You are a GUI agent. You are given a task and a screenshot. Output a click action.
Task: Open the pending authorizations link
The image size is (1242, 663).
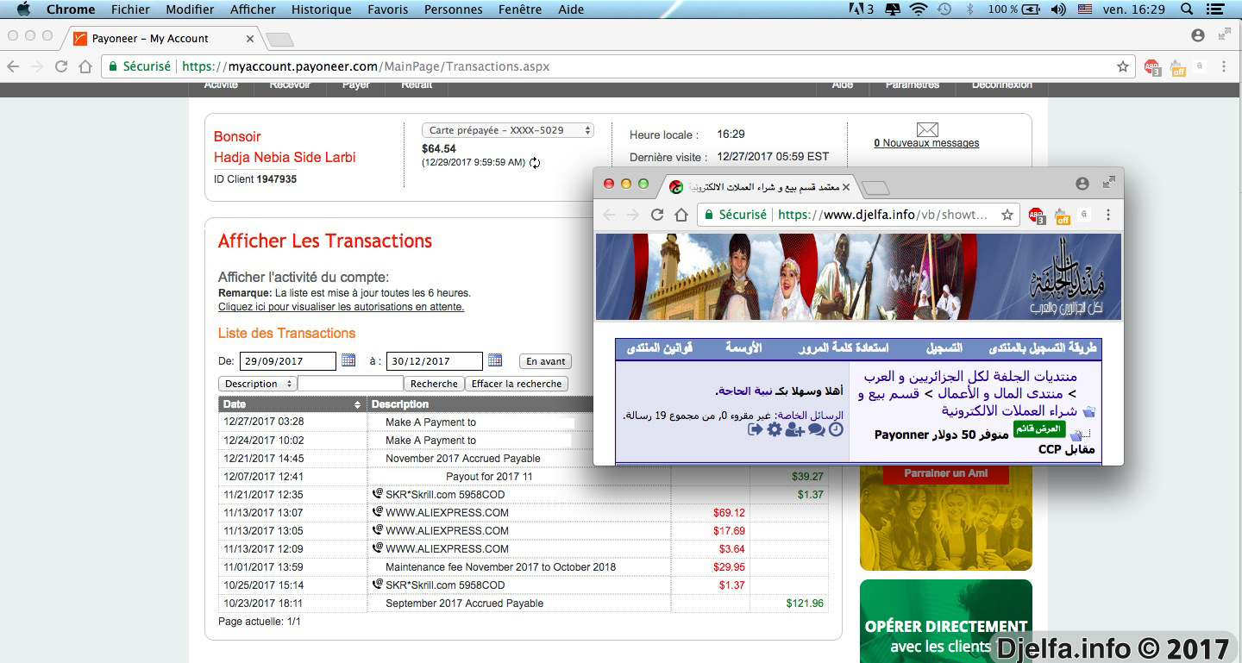pyautogui.click(x=341, y=306)
